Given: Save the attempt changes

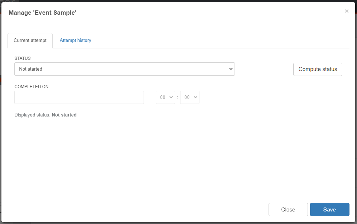Looking at the screenshot, I should click(x=329, y=209).
